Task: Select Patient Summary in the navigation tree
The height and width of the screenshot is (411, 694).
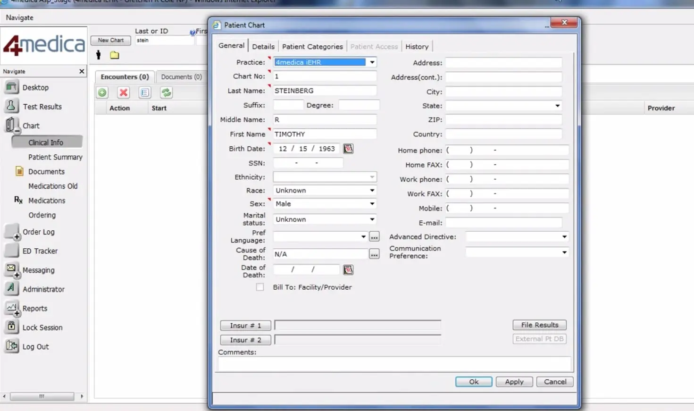Action: pos(55,157)
